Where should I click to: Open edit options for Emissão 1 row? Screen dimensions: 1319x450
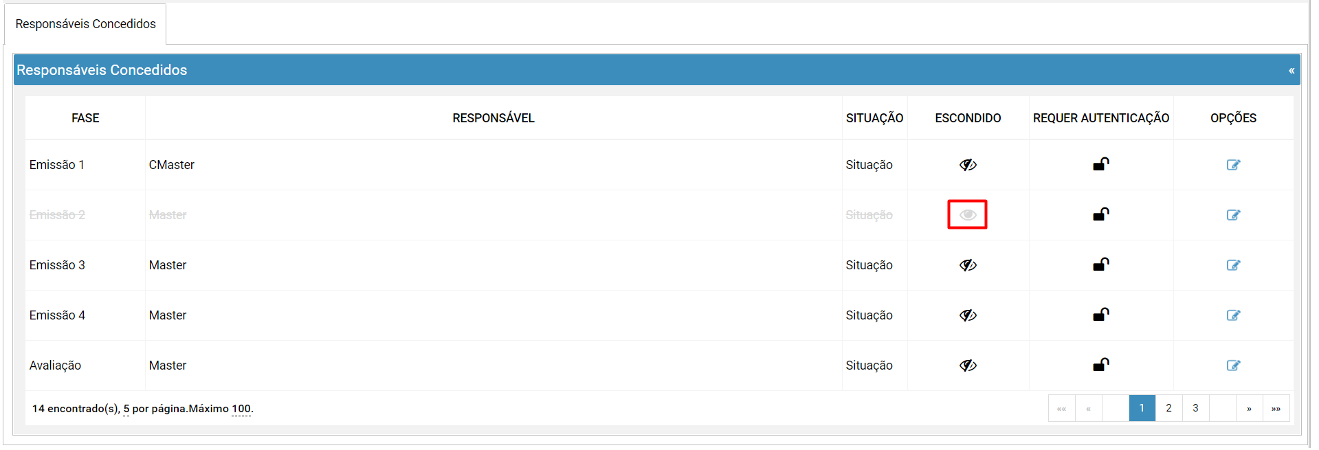click(1233, 165)
